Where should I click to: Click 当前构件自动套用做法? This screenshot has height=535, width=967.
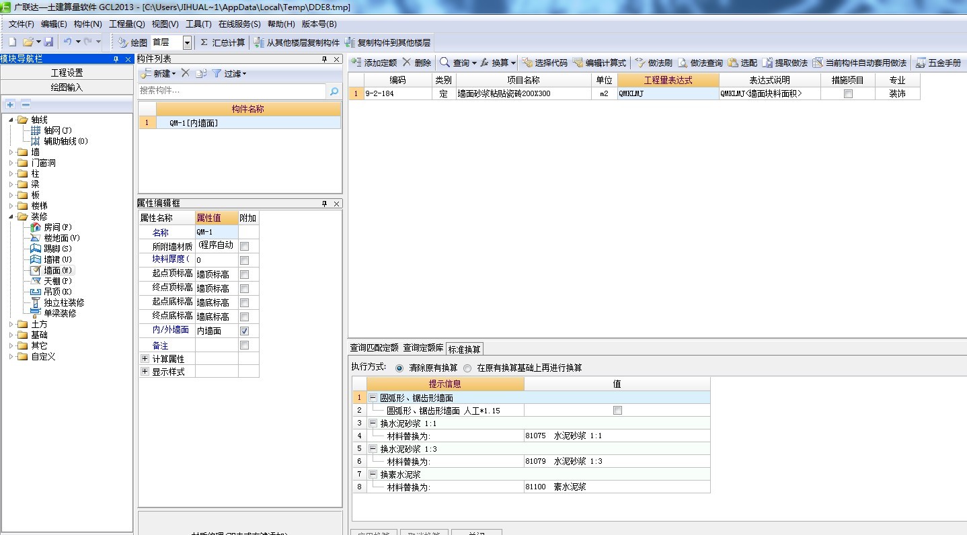[x=859, y=63]
